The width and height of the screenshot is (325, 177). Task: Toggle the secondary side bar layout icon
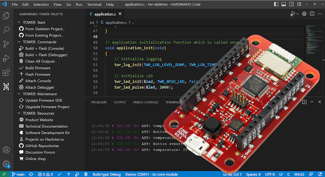pyautogui.click(x=291, y=4)
